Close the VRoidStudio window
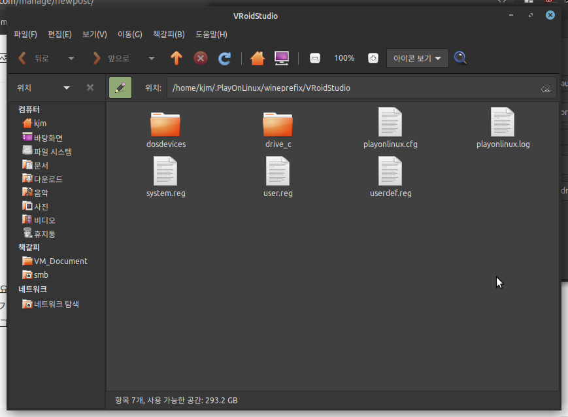The image size is (568, 417). pyautogui.click(x=550, y=15)
